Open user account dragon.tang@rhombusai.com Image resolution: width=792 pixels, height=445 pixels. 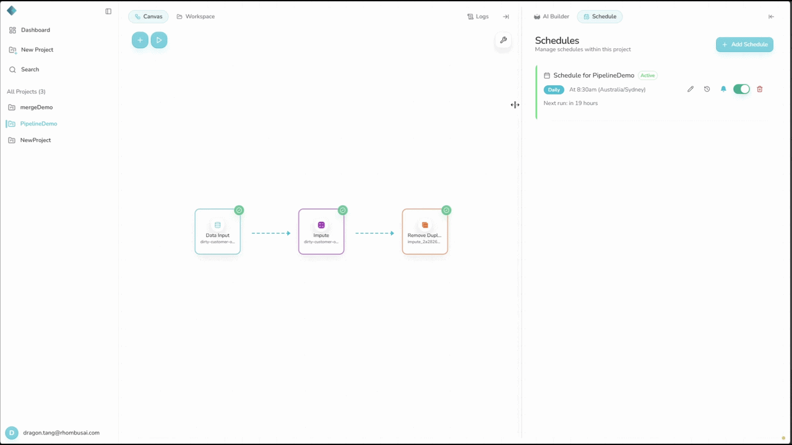pyautogui.click(x=61, y=433)
